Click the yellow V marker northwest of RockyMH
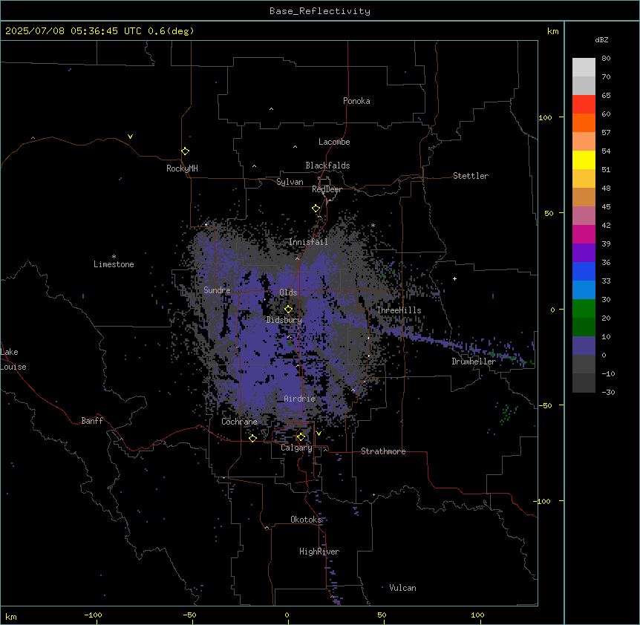This screenshot has width=640, height=625. coord(130,137)
